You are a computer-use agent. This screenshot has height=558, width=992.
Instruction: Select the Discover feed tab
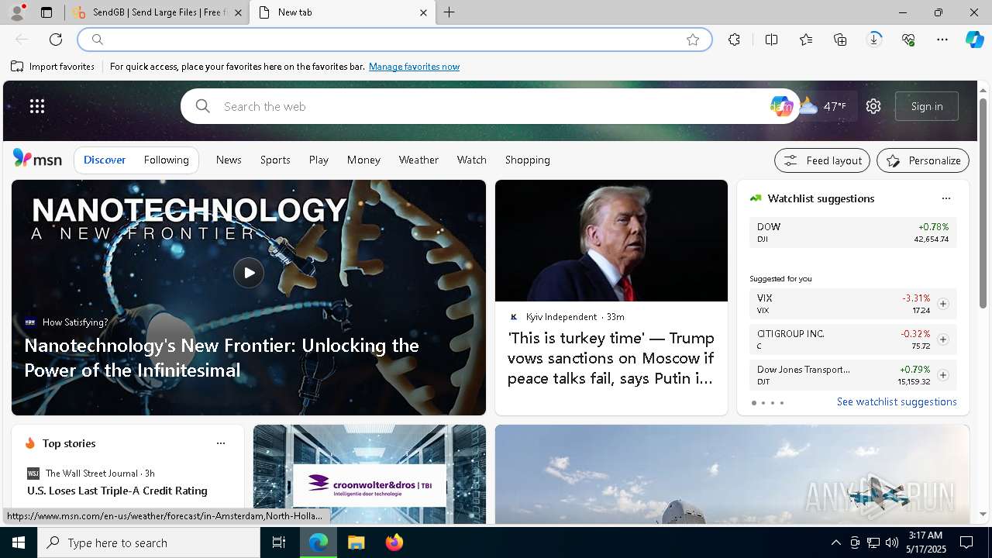click(x=105, y=160)
